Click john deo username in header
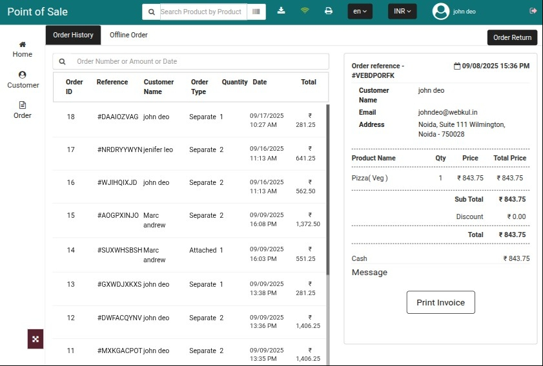Image resolution: width=543 pixels, height=366 pixels. pyautogui.click(x=464, y=12)
